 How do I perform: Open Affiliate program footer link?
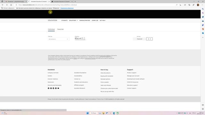coord(79,85)
